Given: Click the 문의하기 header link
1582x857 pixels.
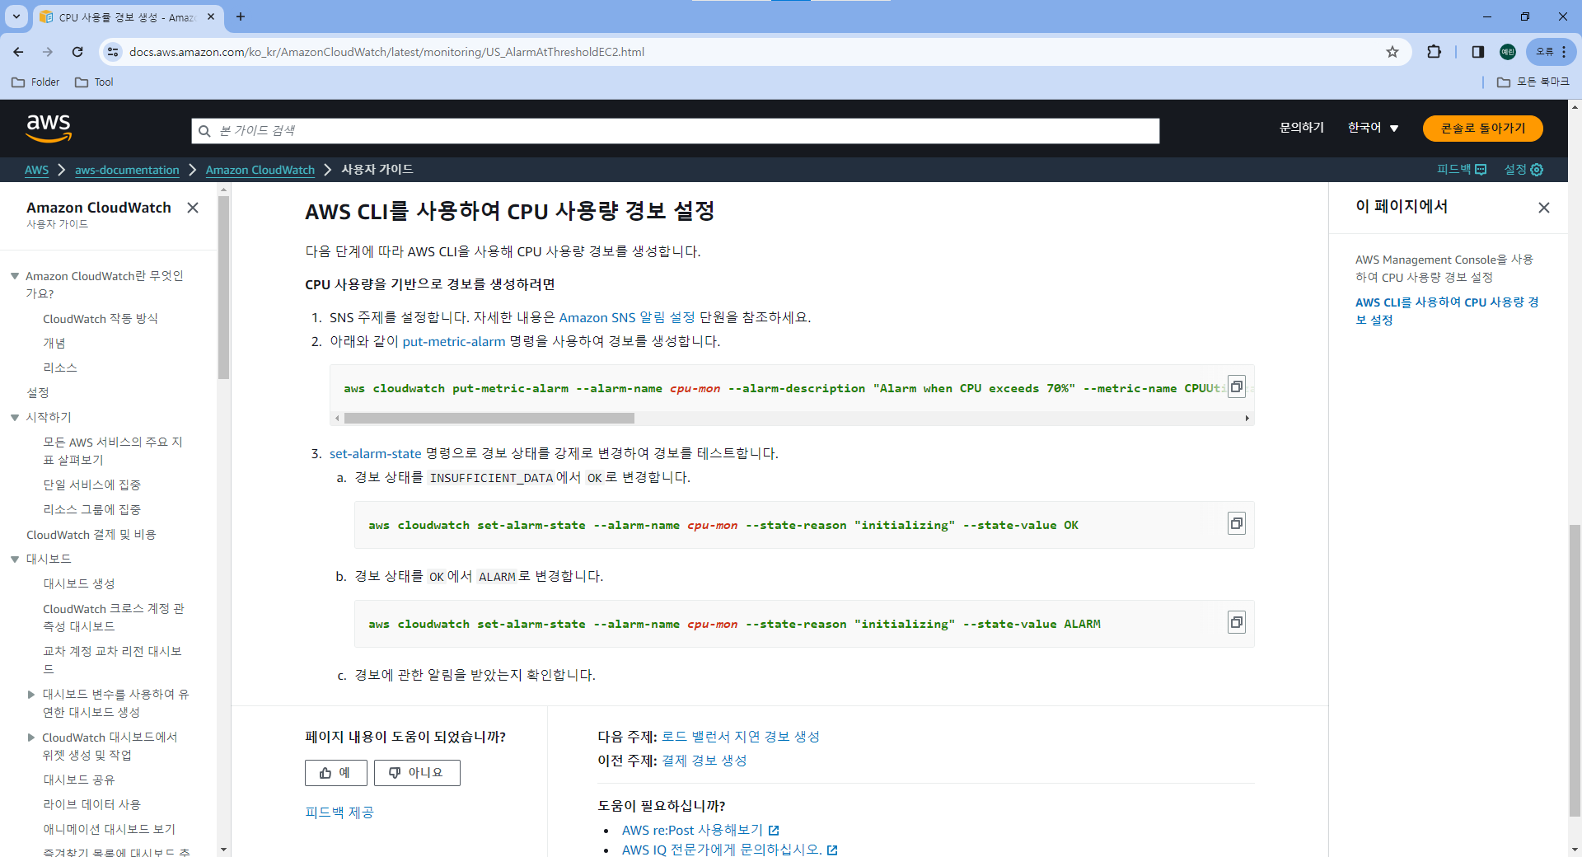Looking at the screenshot, I should [x=1302, y=128].
